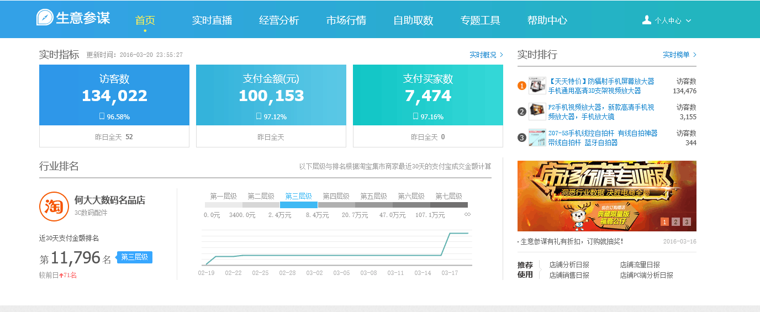This screenshot has height=312, width=760.
Task: Visit the 帮助中心 tab
Action: tap(547, 20)
